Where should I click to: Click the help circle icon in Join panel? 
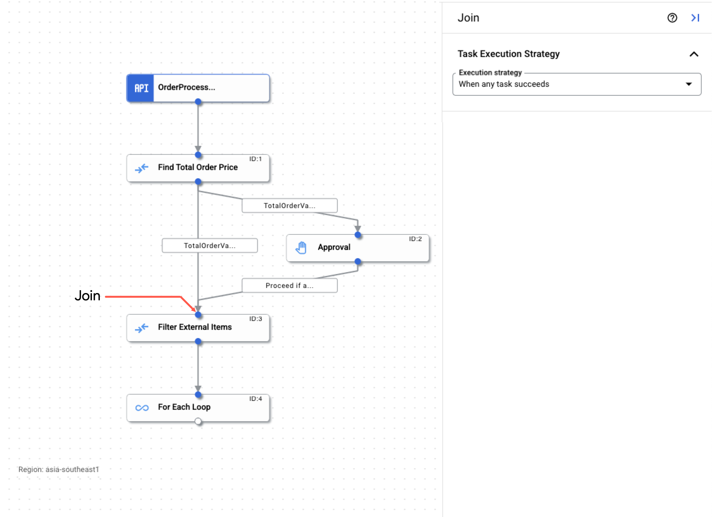coord(672,17)
